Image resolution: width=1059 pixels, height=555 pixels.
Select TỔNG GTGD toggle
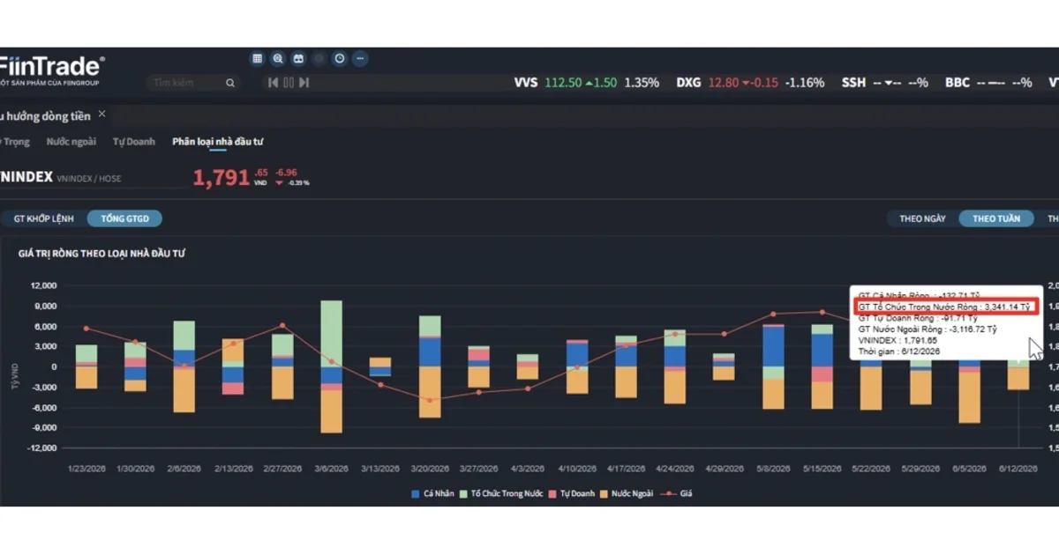click(x=125, y=218)
